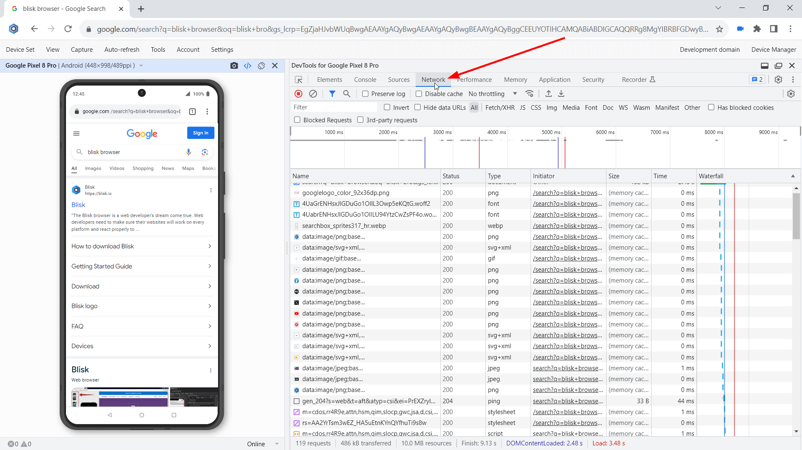Screen dimensions: 802x450
Task: Clear the network log
Action: pyautogui.click(x=313, y=94)
